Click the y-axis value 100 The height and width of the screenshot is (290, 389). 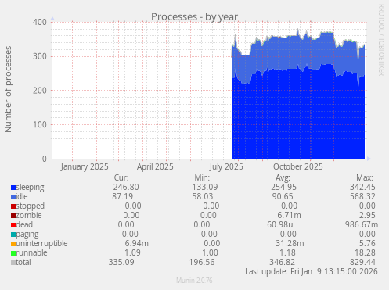[x=40, y=124]
